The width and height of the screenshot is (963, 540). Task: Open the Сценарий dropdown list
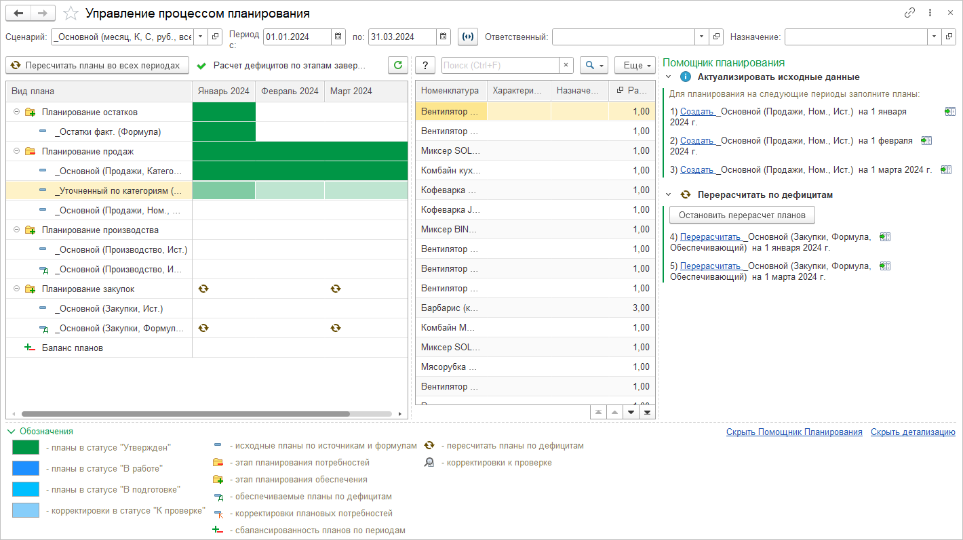click(x=200, y=37)
